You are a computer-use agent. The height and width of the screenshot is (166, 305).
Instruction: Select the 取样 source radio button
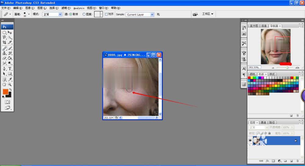point(71,14)
